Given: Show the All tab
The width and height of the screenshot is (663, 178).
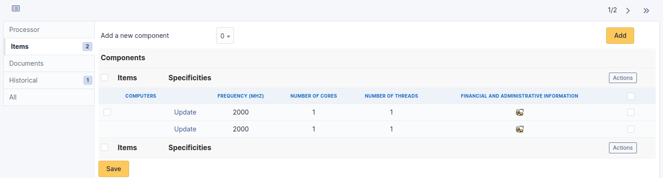Looking at the screenshot, I should pos(49,97).
